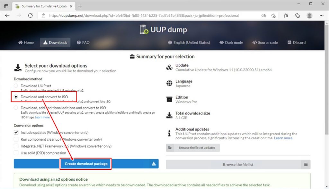The width and height of the screenshot is (329, 189).
Task: Select Download, add additional editions option
Action: 16,108
